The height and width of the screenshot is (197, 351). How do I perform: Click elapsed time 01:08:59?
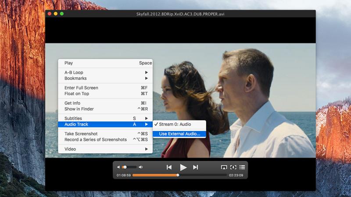pyautogui.click(x=124, y=176)
